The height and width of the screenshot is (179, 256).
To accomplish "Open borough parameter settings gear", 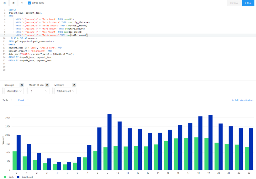I will [22, 85].
